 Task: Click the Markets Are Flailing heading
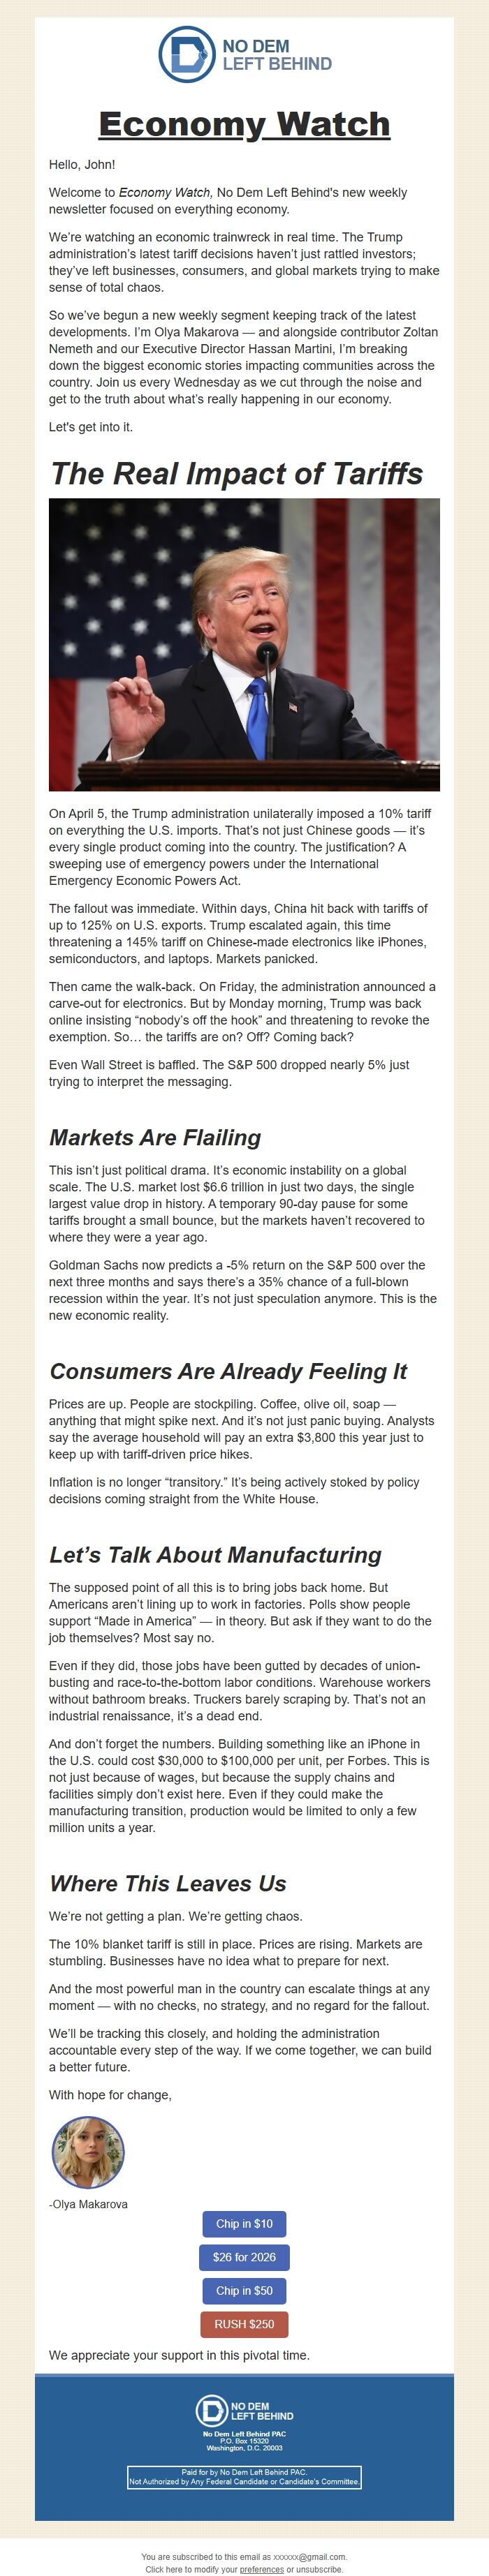[155, 1137]
